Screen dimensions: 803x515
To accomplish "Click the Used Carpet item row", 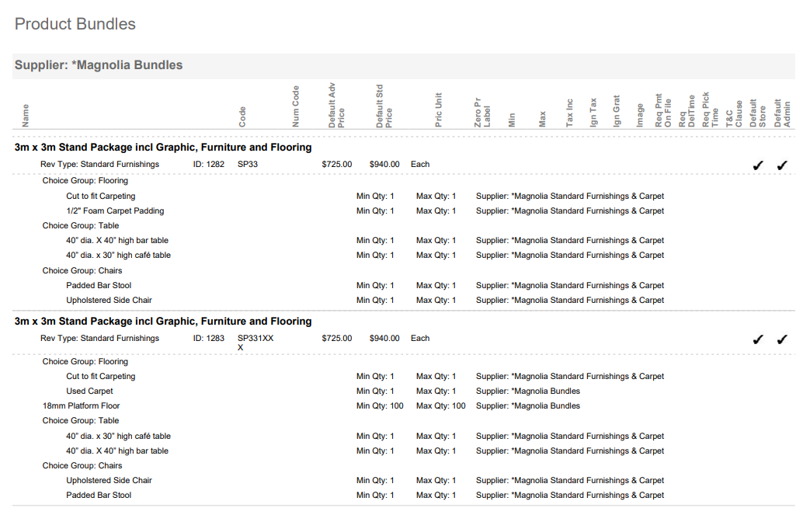I will [89, 391].
